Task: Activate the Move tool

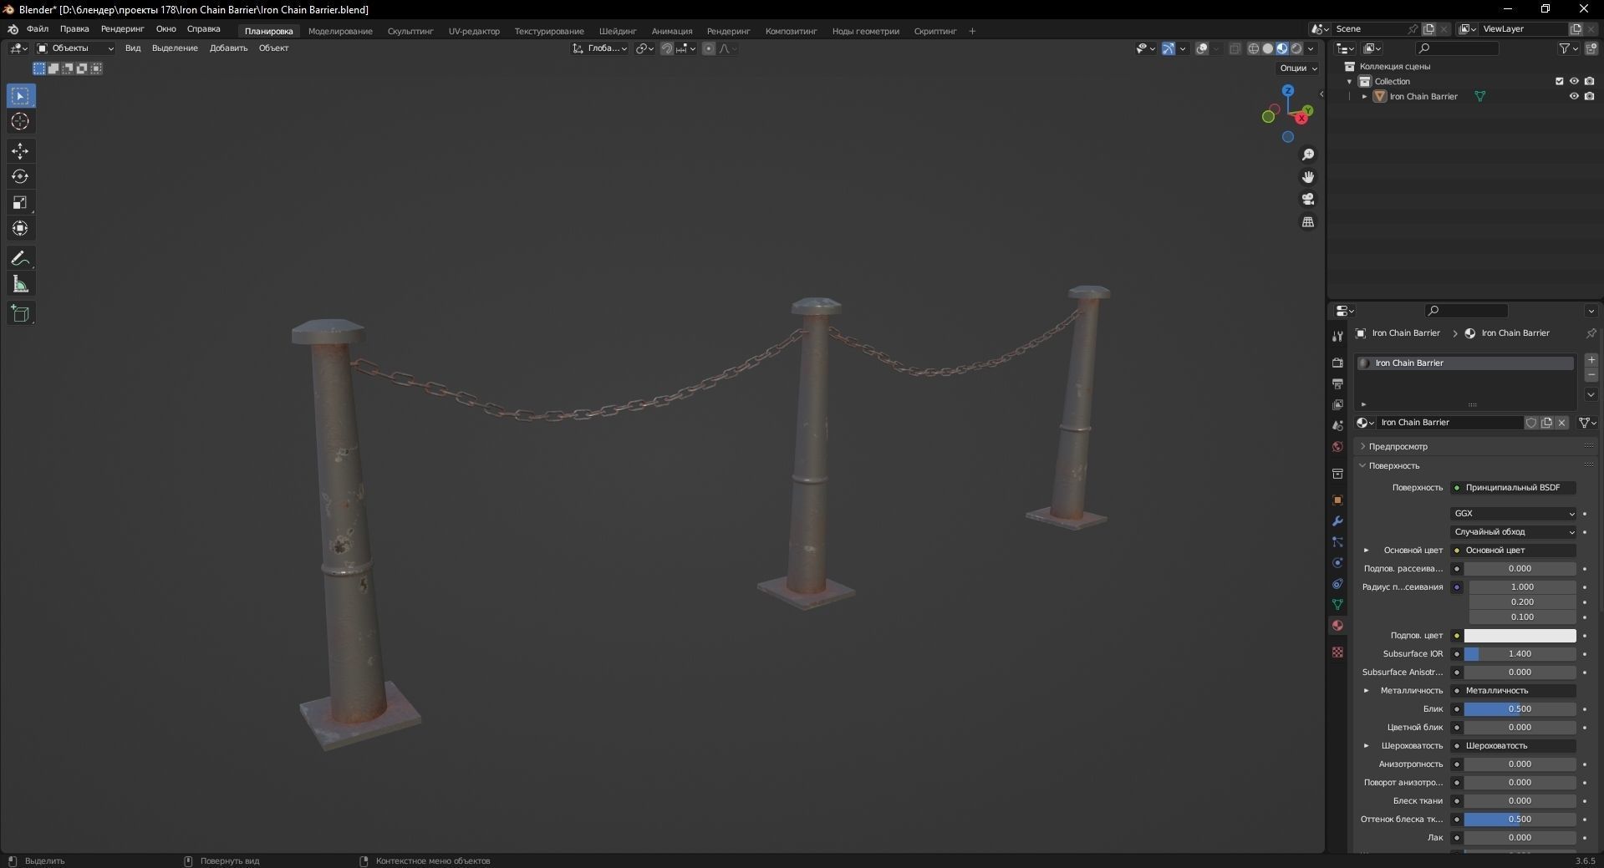Action: (x=20, y=151)
